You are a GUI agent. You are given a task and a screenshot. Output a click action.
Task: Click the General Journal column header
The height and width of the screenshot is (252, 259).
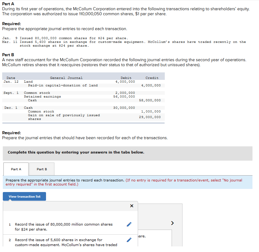66,78
